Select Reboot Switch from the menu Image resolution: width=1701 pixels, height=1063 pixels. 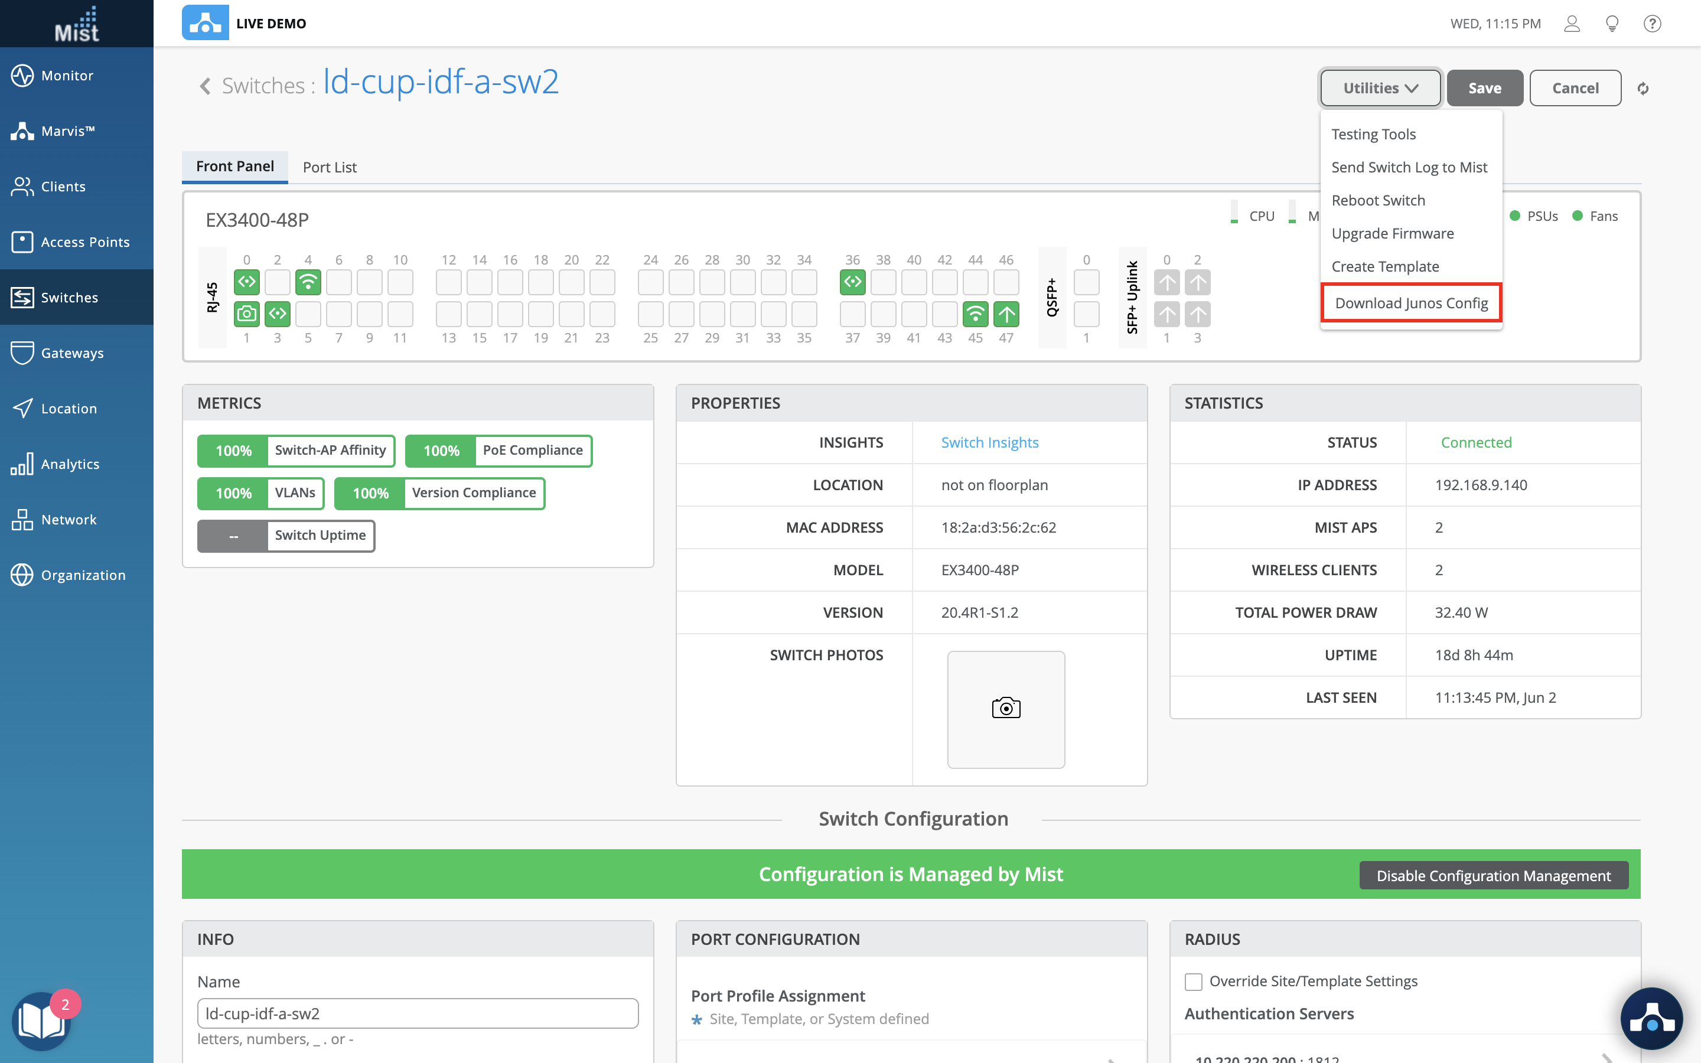1378,200
